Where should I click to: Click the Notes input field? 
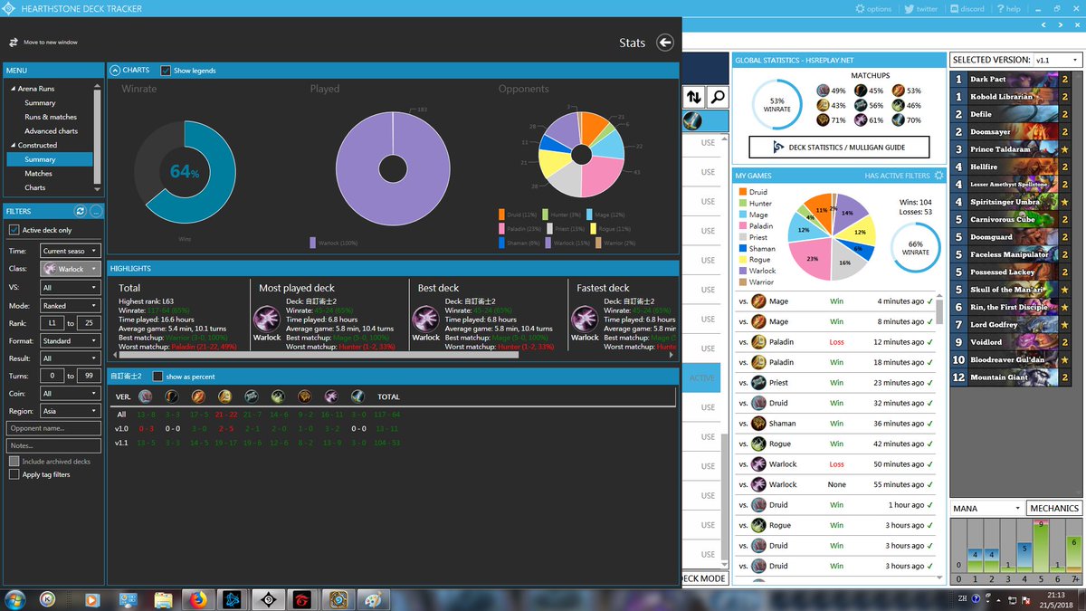[53, 445]
